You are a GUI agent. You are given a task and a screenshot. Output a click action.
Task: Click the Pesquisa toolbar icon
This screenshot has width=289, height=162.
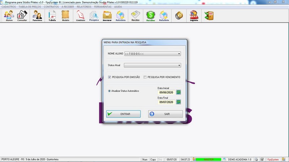(x=94, y=16)
